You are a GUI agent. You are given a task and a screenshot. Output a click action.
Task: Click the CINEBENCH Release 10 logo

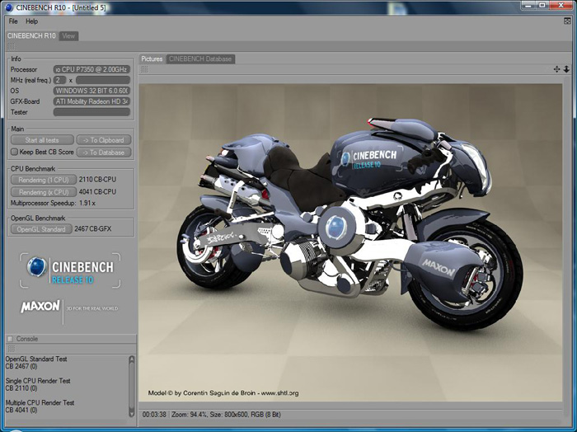coord(70,270)
